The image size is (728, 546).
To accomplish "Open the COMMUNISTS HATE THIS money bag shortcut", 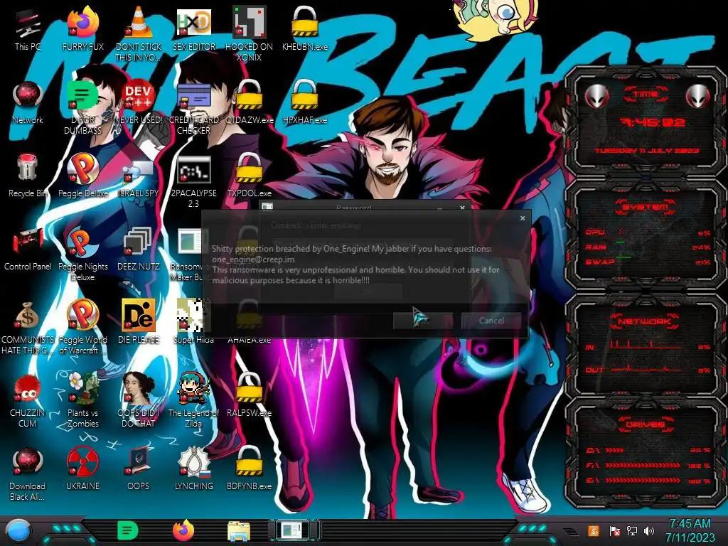I will (28, 327).
